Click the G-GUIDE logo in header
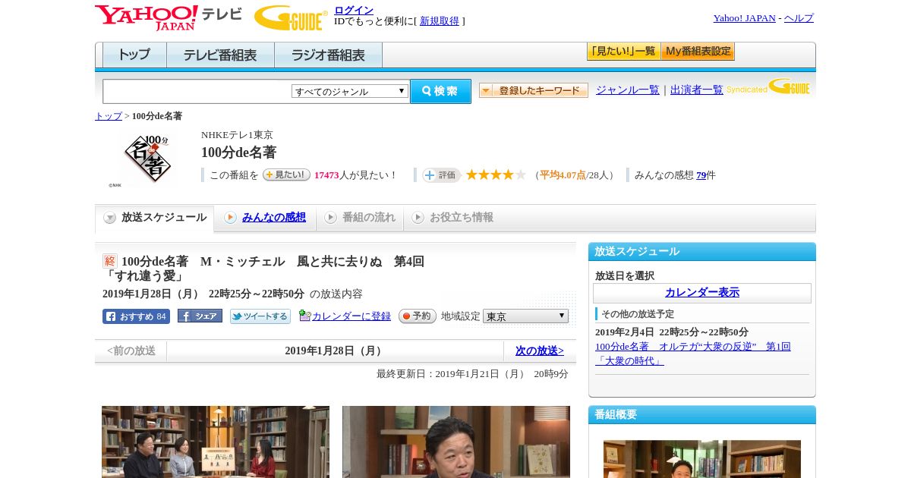The image size is (911, 478). [x=291, y=17]
